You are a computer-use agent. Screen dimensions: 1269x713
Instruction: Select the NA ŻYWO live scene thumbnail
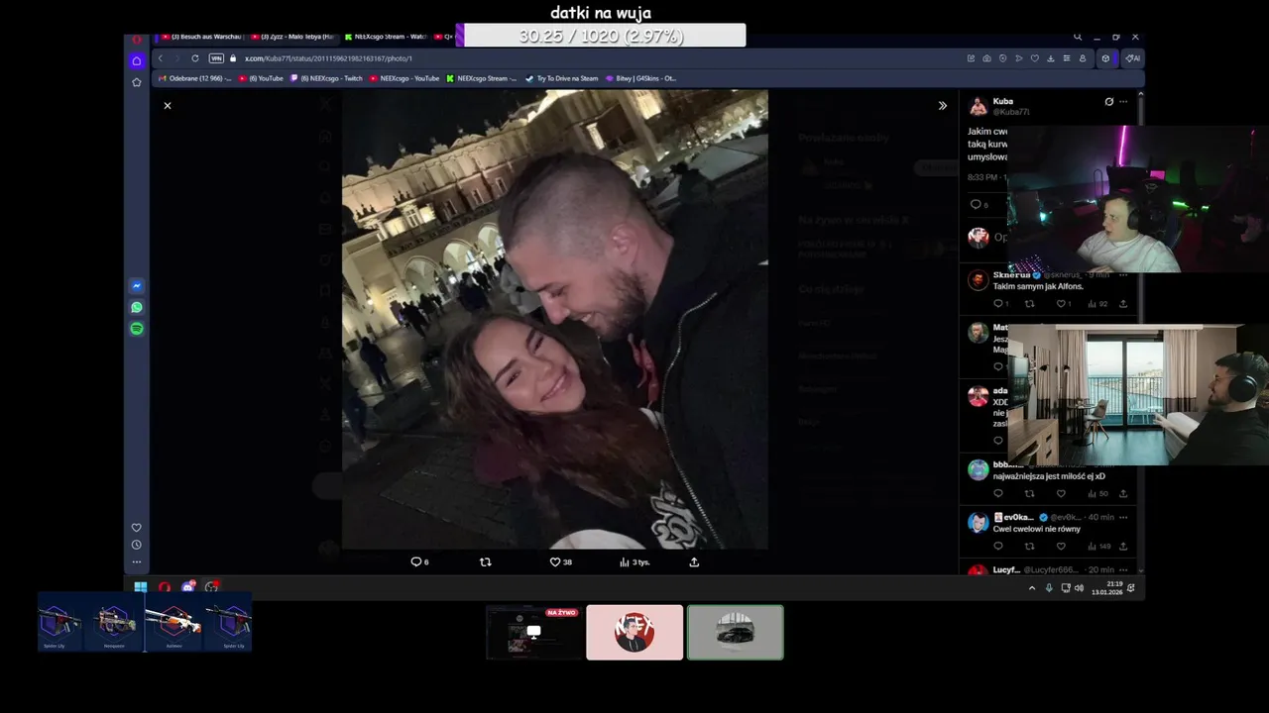coord(533,632)
